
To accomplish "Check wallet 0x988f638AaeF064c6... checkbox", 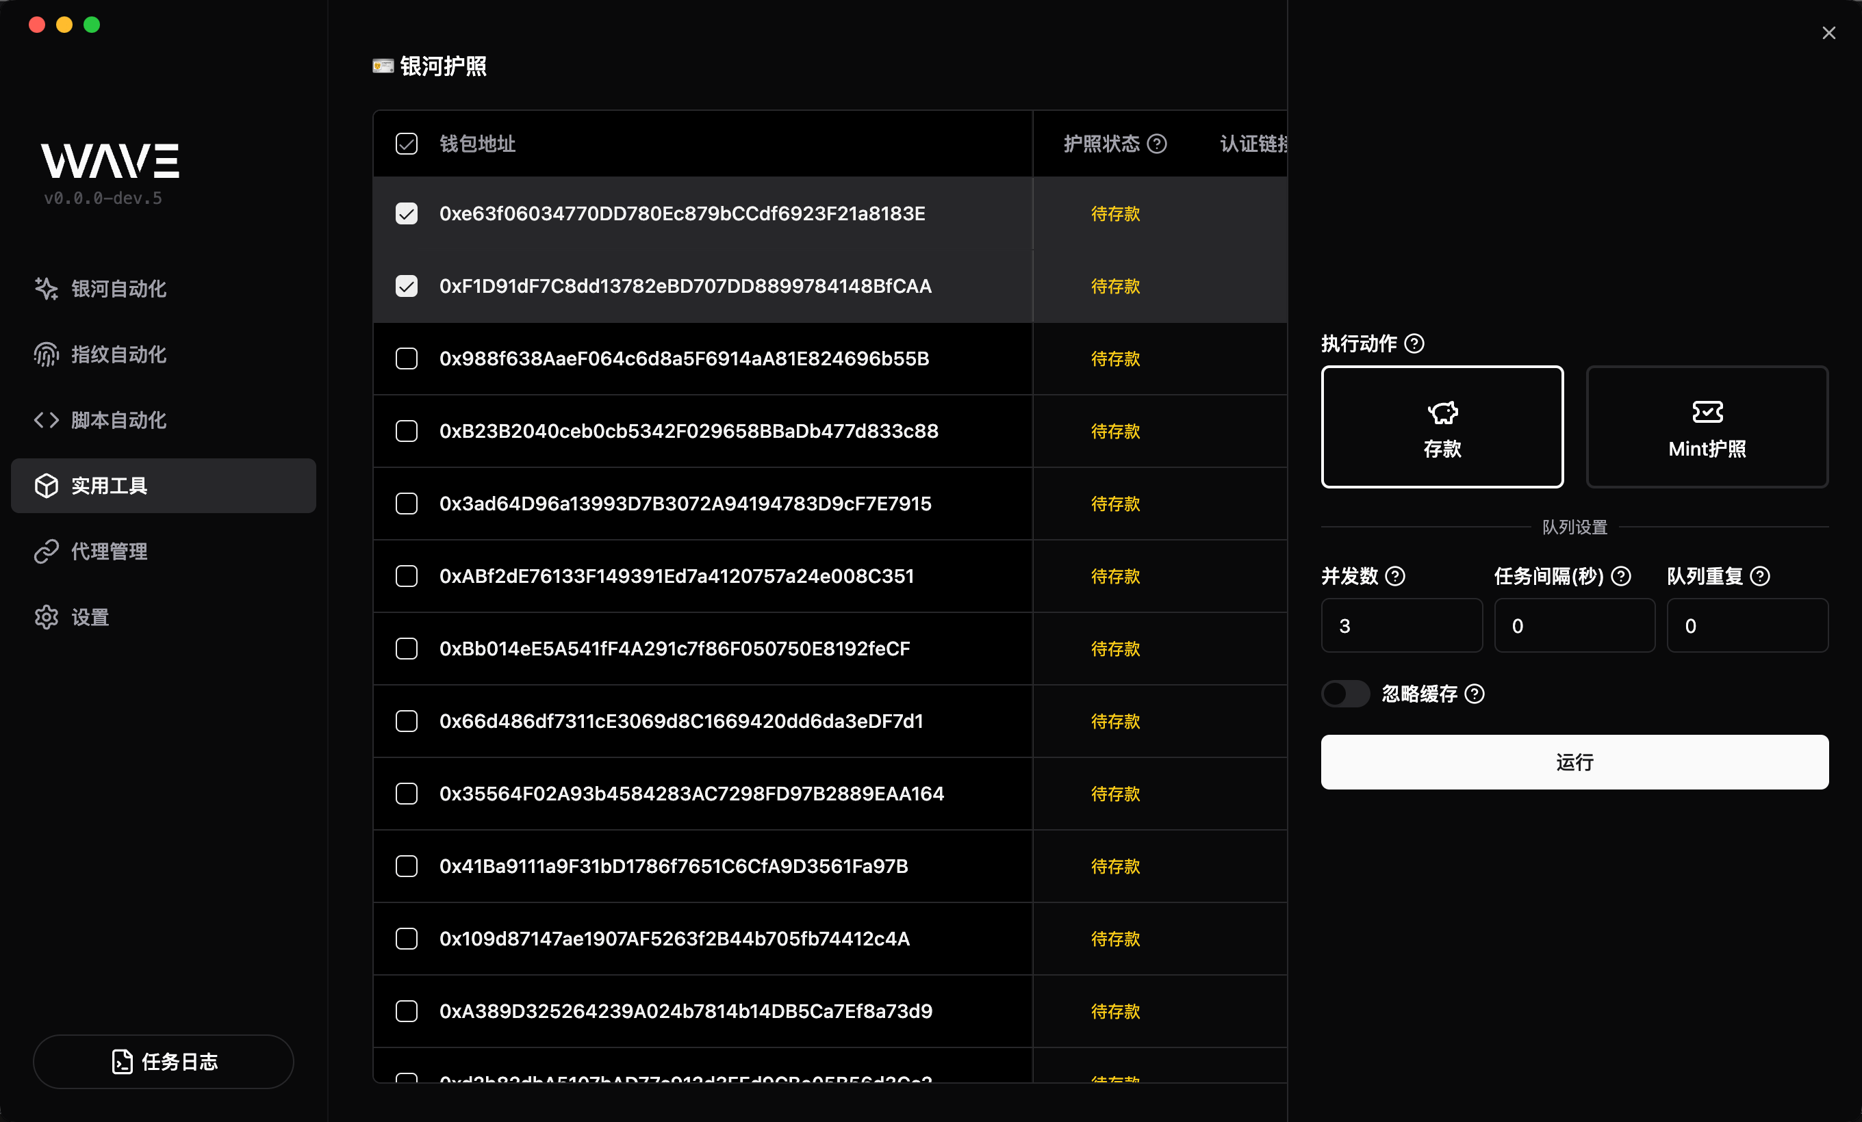I will pos(407,358).
